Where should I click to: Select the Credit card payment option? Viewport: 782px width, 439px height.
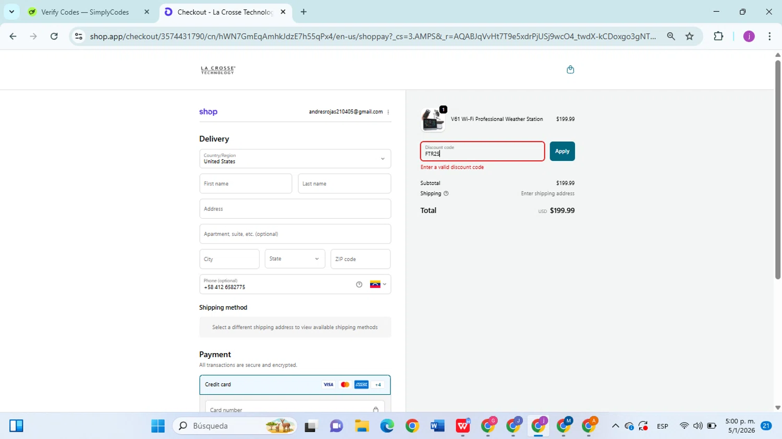click(295, 385)
